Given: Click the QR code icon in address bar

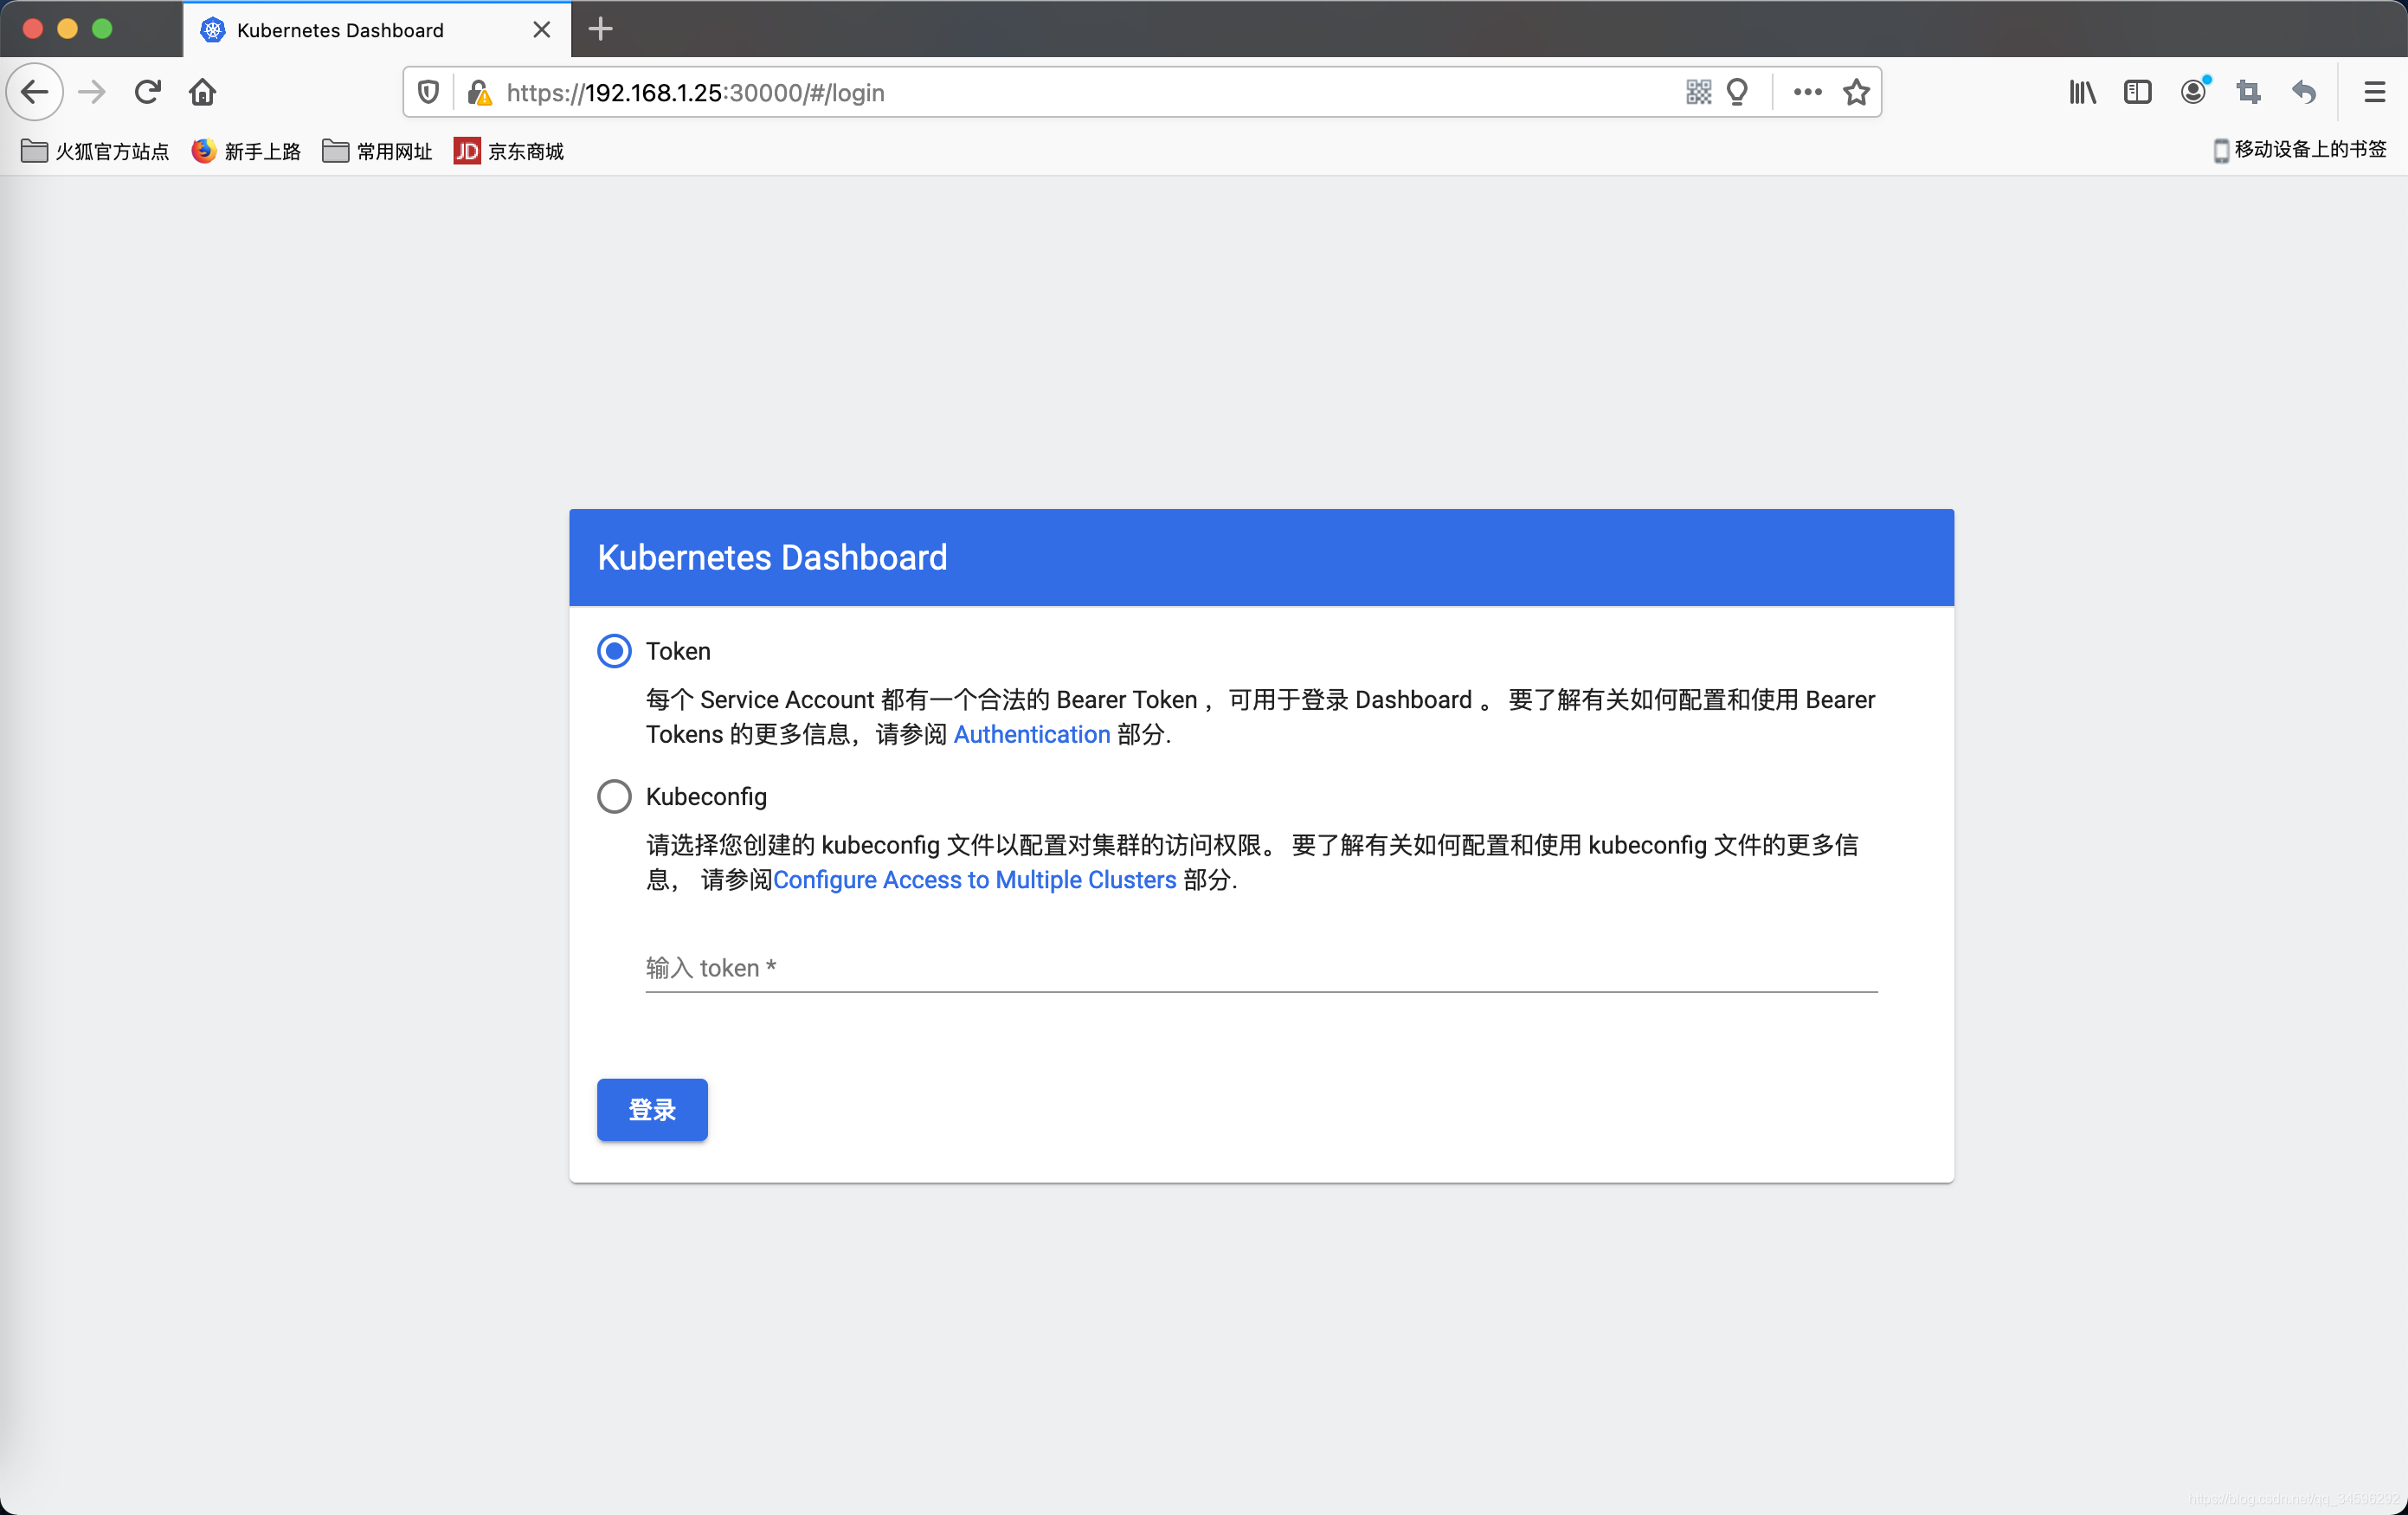Looking at the screenshot, I should coord(1698,92).
